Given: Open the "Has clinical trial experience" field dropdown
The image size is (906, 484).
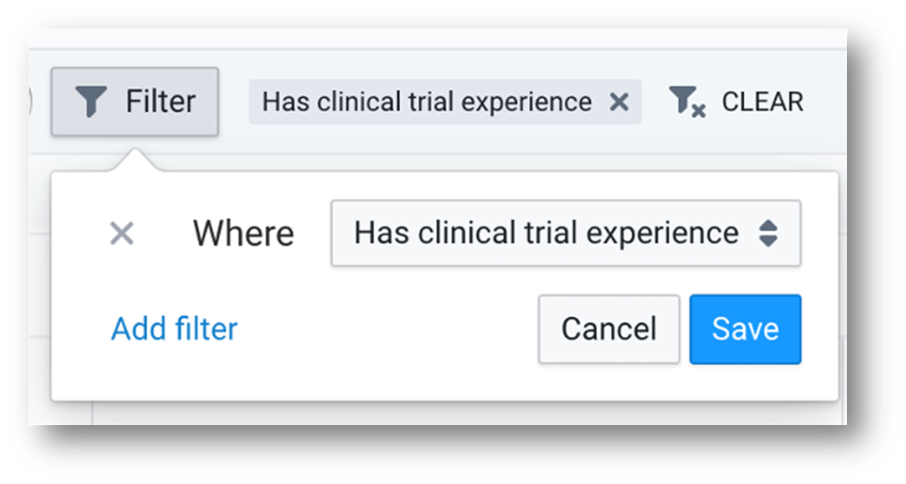Looking at the screenshot, I should pyautogui.click(x=547, y=234).
